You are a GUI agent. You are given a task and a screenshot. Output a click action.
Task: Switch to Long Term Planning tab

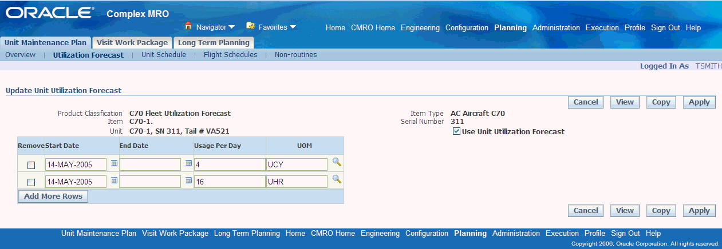point(214,43)
